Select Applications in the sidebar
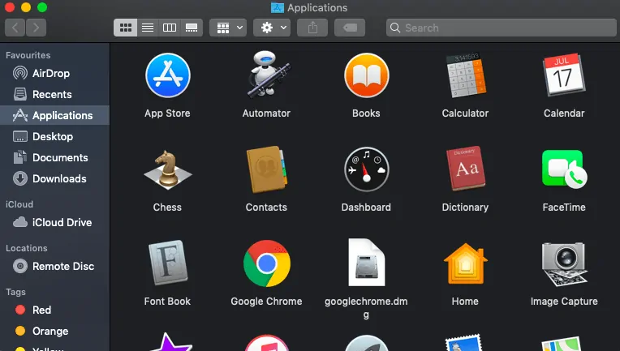 point(54,115)
